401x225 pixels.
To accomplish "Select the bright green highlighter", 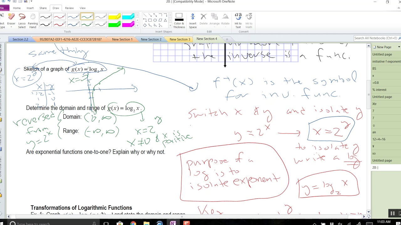I will (x=114, y=24).
